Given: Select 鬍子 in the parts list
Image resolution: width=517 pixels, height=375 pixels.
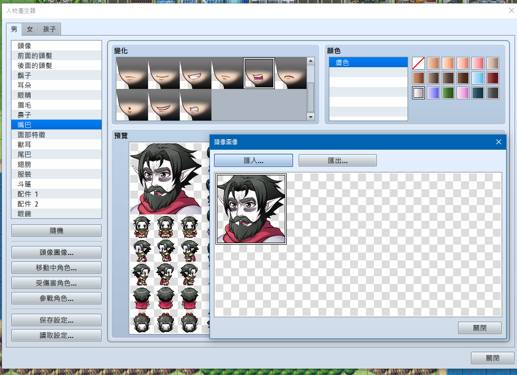Looking at the screenshot, I should 56,75.
